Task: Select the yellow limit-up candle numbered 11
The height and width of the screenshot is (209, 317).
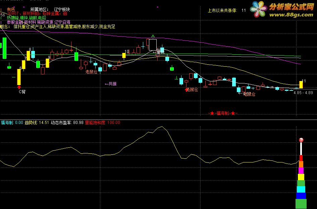Action: [x=301, y=85]
